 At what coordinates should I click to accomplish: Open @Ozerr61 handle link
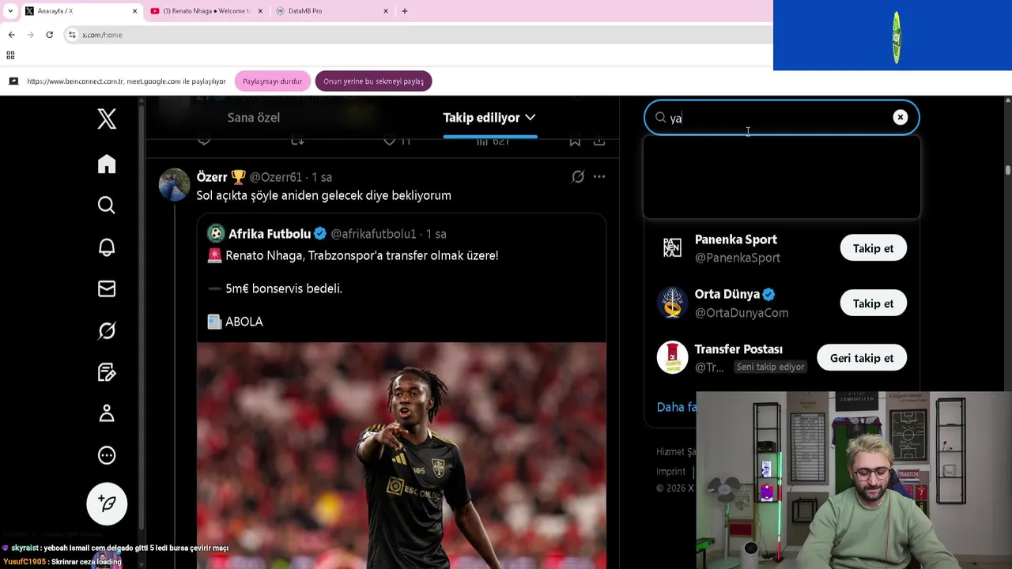(276, 177)
